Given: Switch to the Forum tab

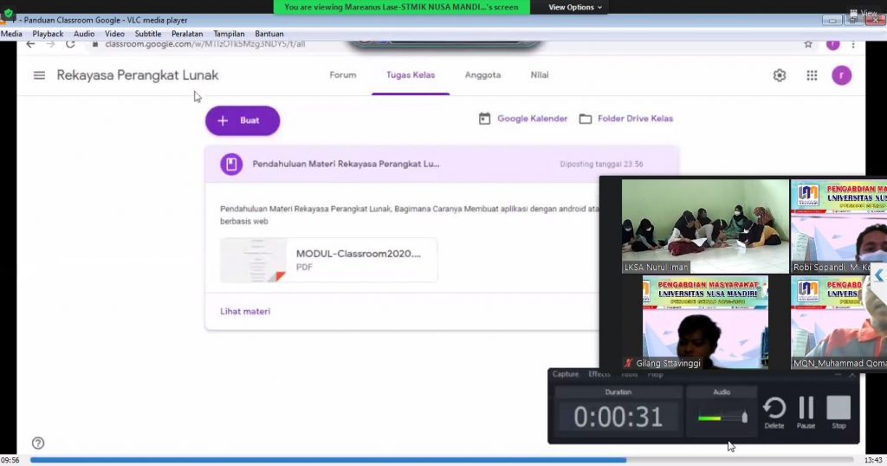Looking at the screenshot, I should point(343,75).
